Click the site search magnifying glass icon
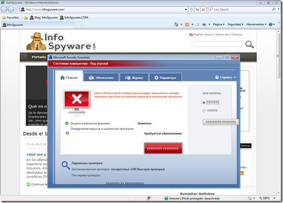Screen dimensions: 283x203 (250, 44)
